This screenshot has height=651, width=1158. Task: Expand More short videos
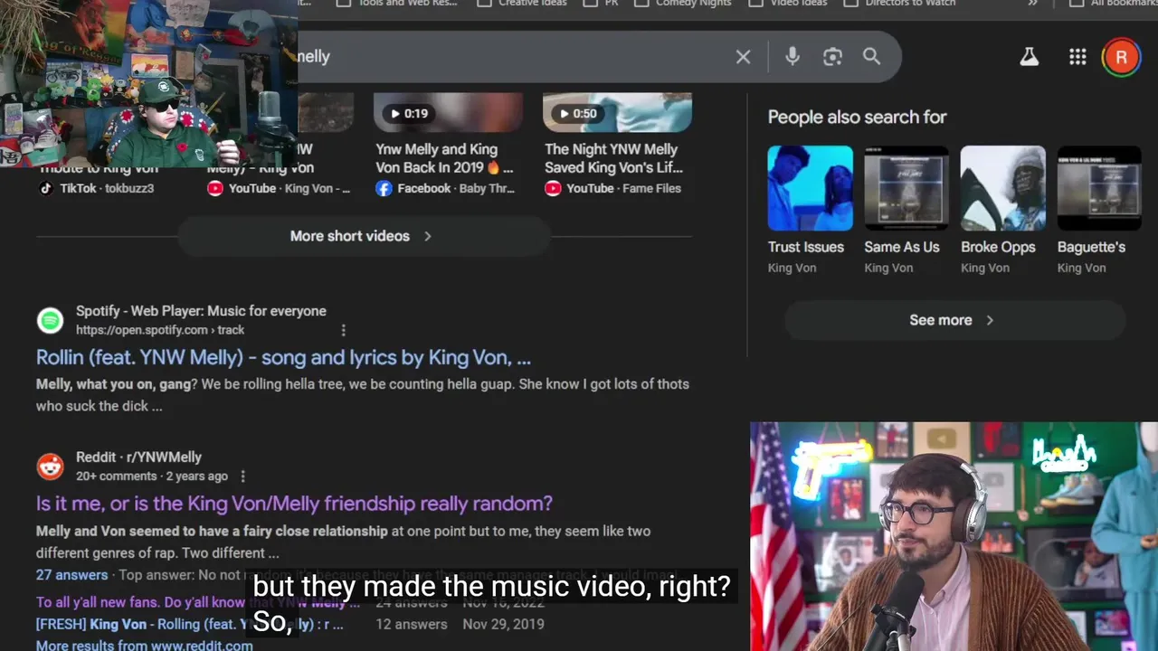click(x=363, y=236)
